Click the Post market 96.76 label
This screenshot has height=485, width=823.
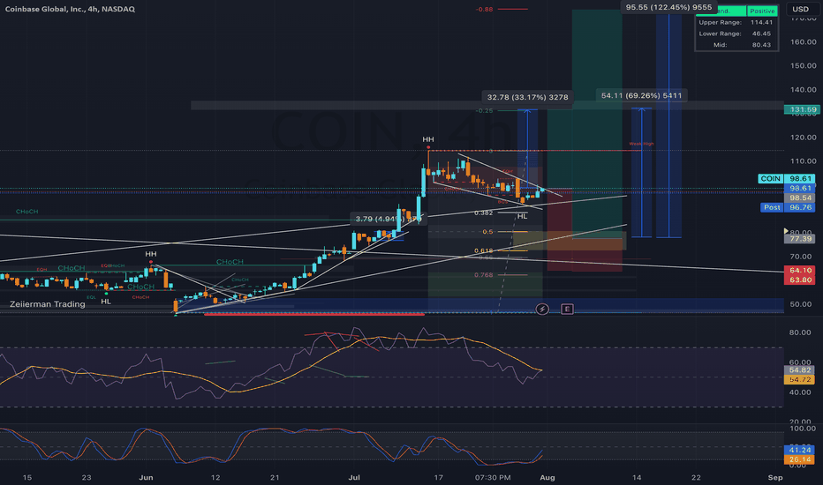[788, 207]
